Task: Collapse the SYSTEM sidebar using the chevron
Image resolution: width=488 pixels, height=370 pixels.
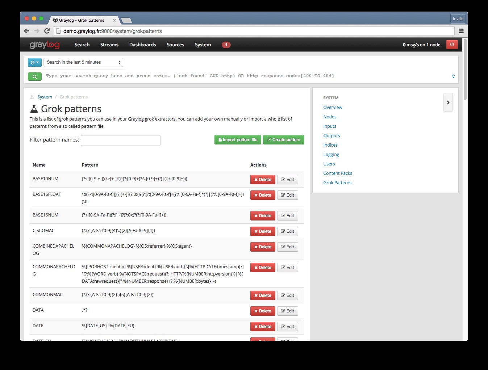Action: pos(448,102)
